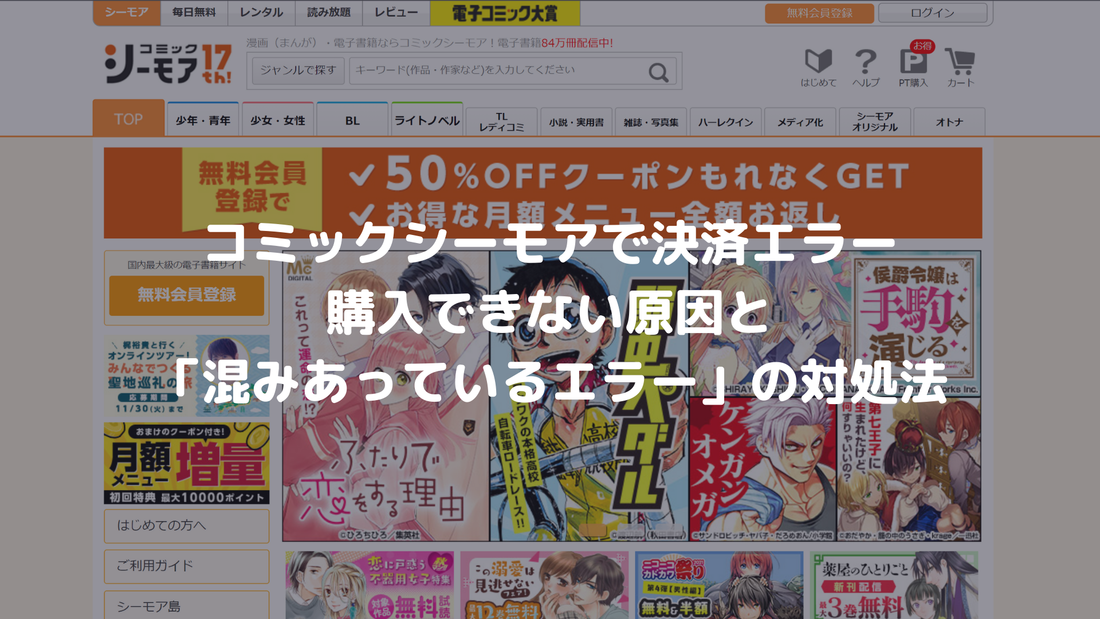Click the コミックシーモア 17th logo
Screen dimensions: 1100x619
168,64
